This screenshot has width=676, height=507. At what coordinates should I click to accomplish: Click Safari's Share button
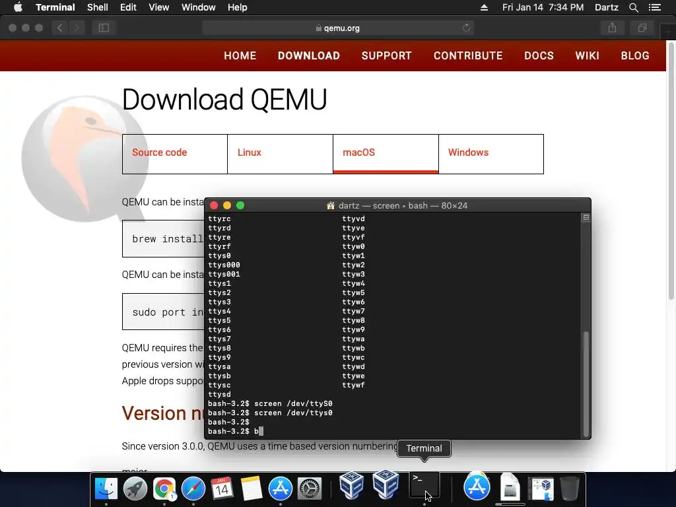(612, 28)
